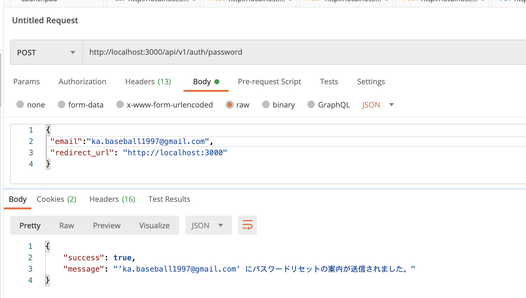Click the Pretty response formatting option
The image size is (526, 298).
[x=30, y=225]
